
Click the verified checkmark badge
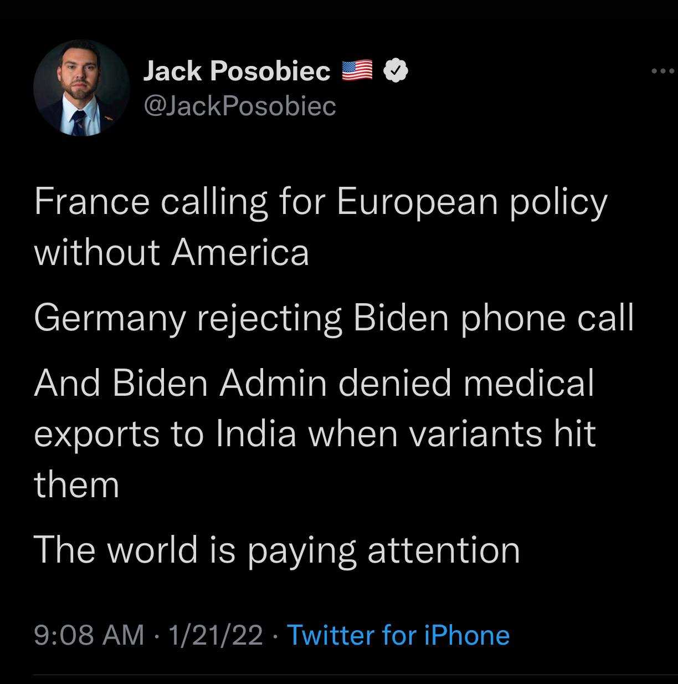point(395,71)
